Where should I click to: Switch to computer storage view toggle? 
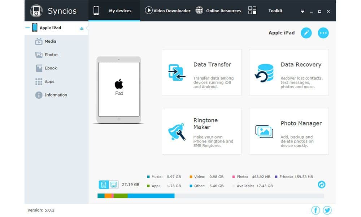click(113, 185)
